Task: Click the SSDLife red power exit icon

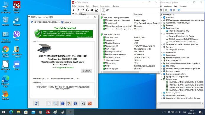Action: pos(90,103)
